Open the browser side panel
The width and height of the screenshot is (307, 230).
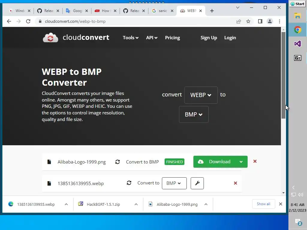[260, 21]
